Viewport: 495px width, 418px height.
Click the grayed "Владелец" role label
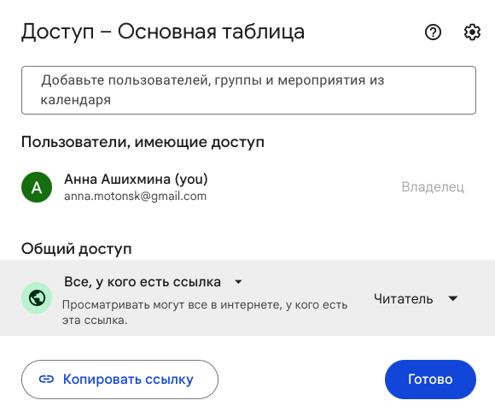coord(433,187)
